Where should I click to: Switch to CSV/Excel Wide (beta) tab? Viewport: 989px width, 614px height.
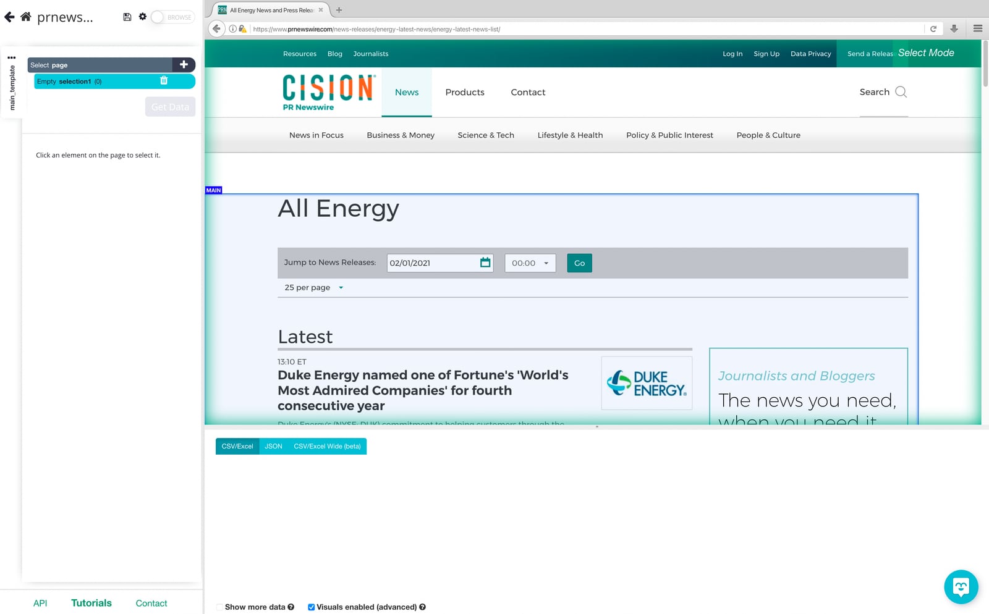coord(327,447)
